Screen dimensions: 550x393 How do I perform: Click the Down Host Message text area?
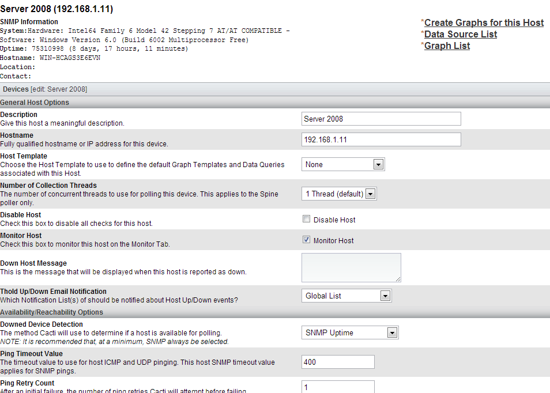(x=351, y=268)
